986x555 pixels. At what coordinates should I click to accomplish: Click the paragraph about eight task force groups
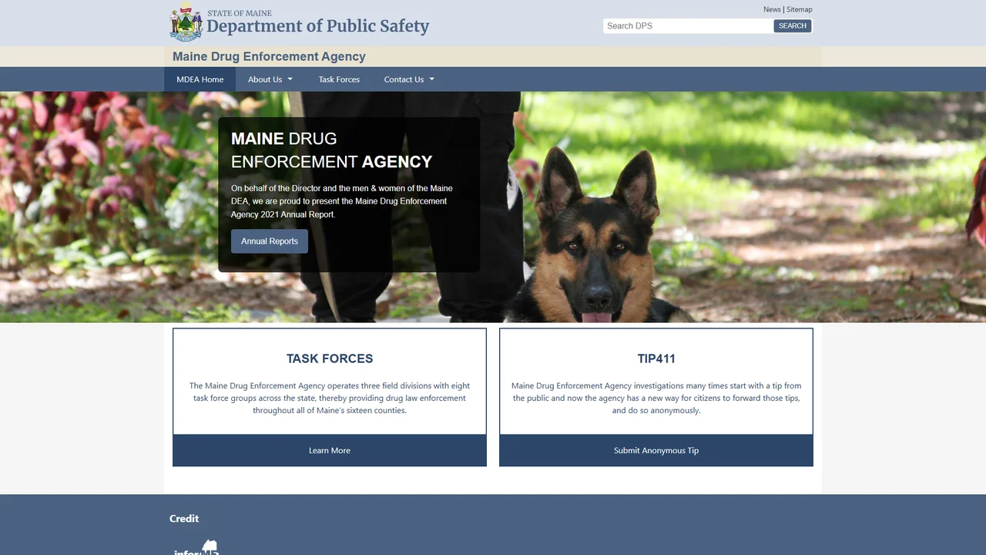(x=330, y=398)
